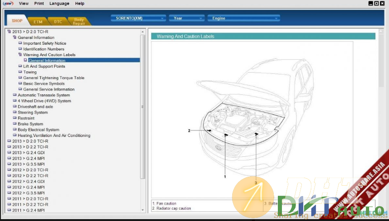Screen dimensions: 389x221
Task: Click the GSW logo icon
Action: coord(8,4)
